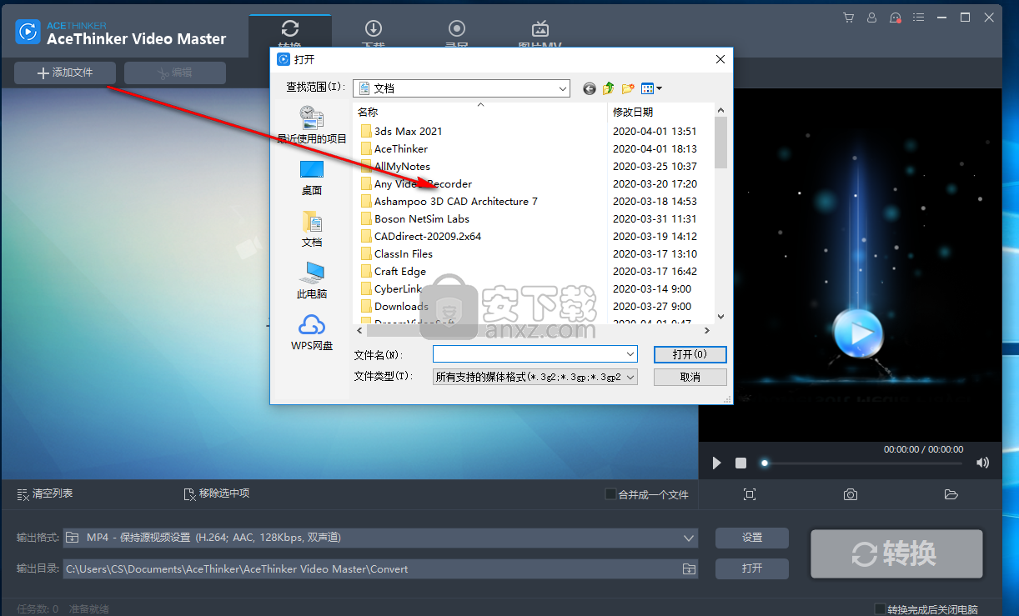Select the Boson NetSim Labs folder

point(414,218)
